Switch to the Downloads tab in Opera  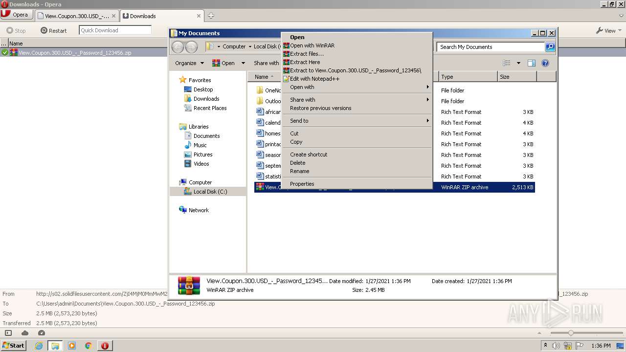click(x=162, y=16)
